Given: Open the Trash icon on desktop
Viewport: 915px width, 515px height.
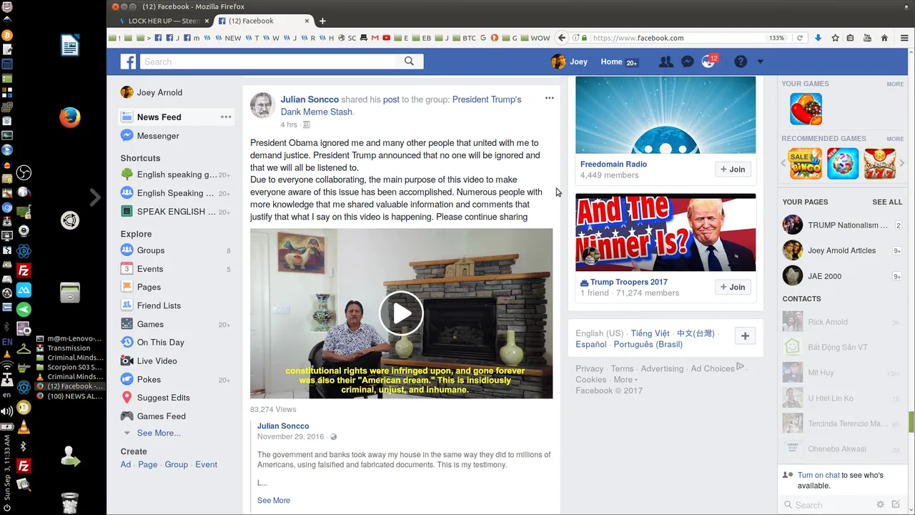Looking at the screenshot, I should tap(69, 503).
